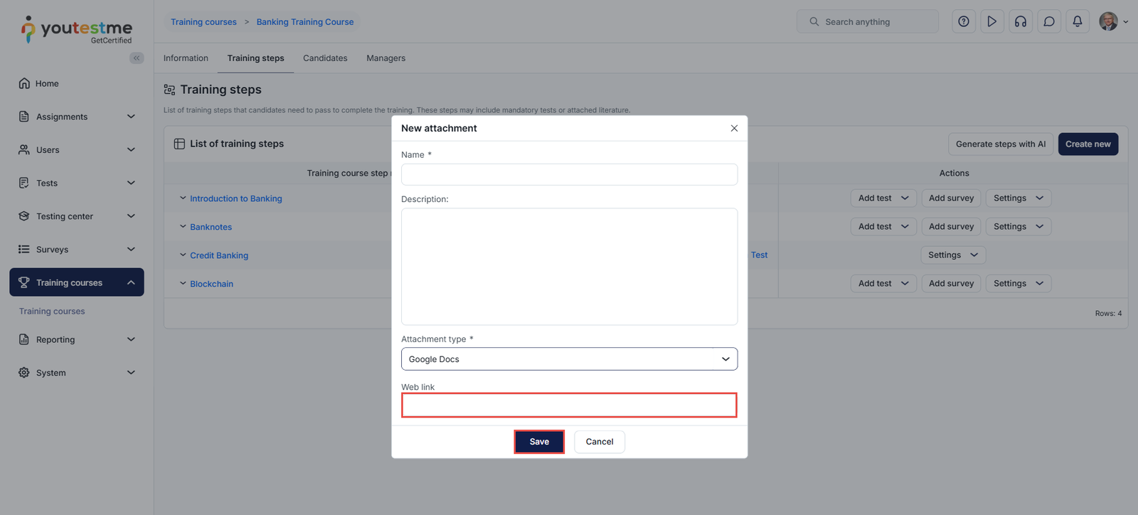Click the help question mark icon

coord(963,22)
